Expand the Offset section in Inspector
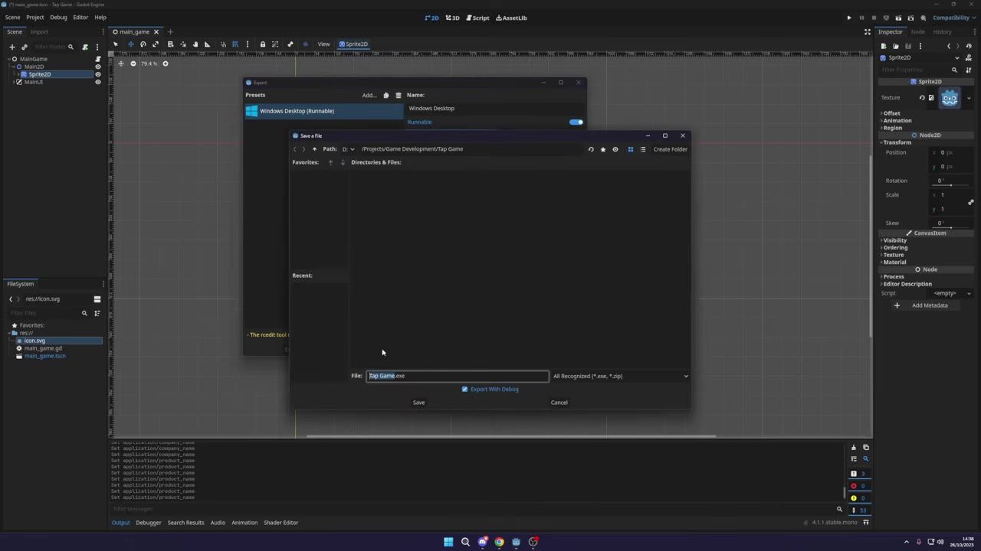Viewport: 981px width, 551px height. pos(891,113)
